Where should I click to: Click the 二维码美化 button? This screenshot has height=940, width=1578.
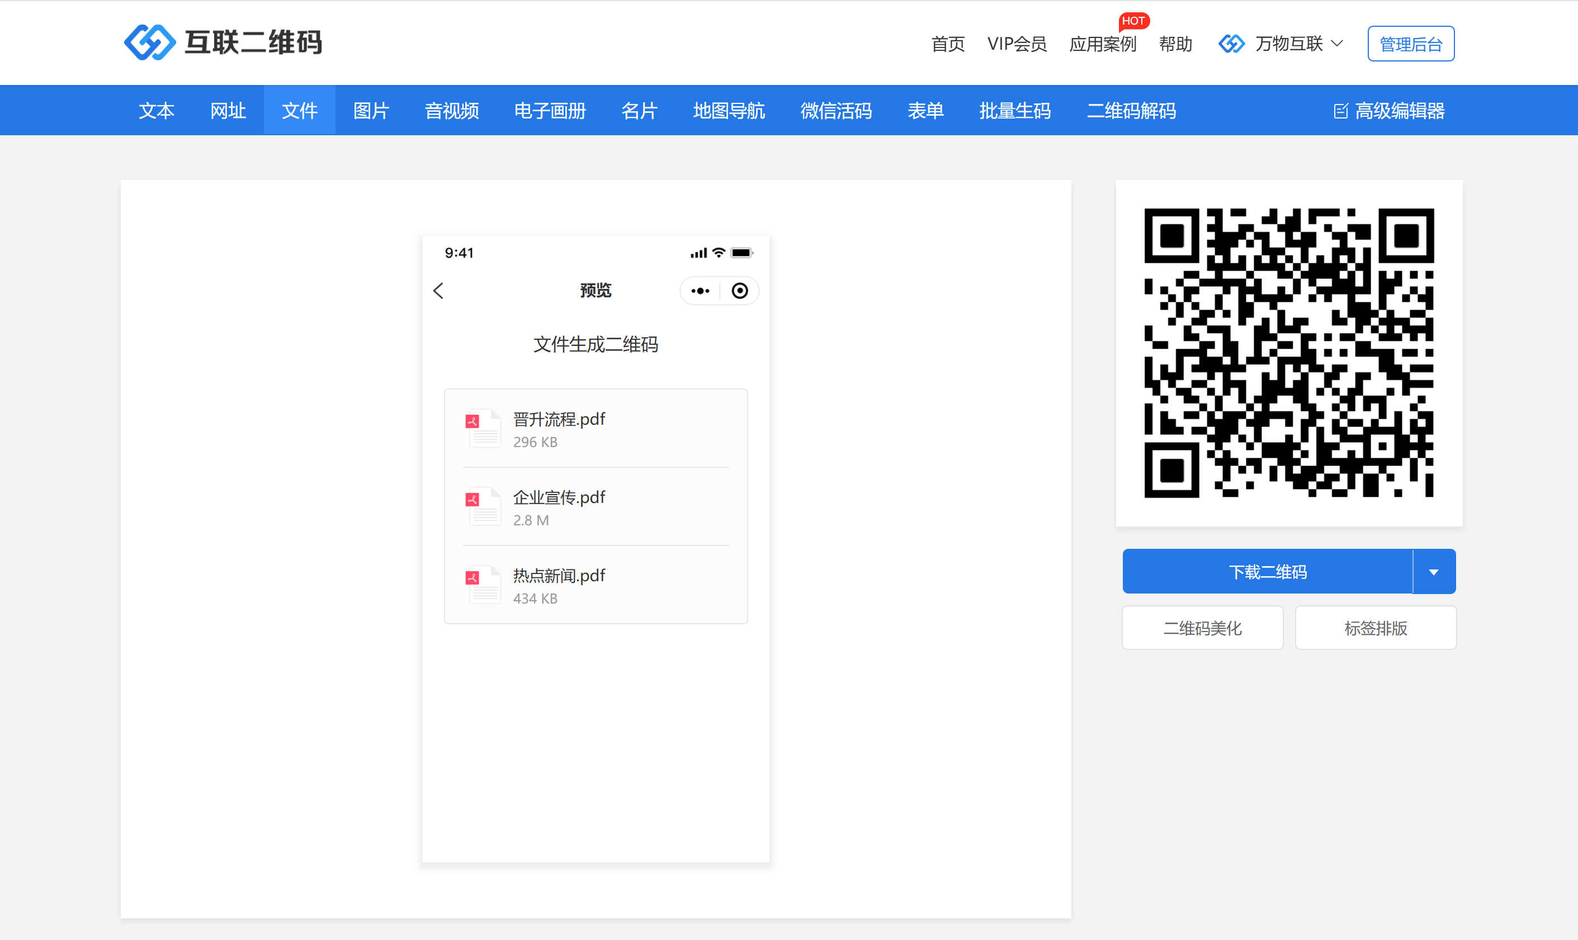coord(1203,628)
